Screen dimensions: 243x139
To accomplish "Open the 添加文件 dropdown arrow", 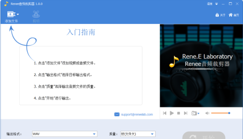I will (x=18, y=14).
